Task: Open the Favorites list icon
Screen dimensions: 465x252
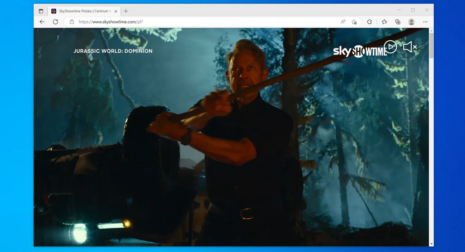Action: tap(384, 22)
